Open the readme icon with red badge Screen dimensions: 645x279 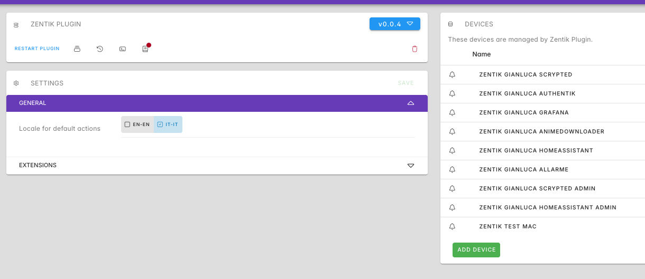coord(145,49)
